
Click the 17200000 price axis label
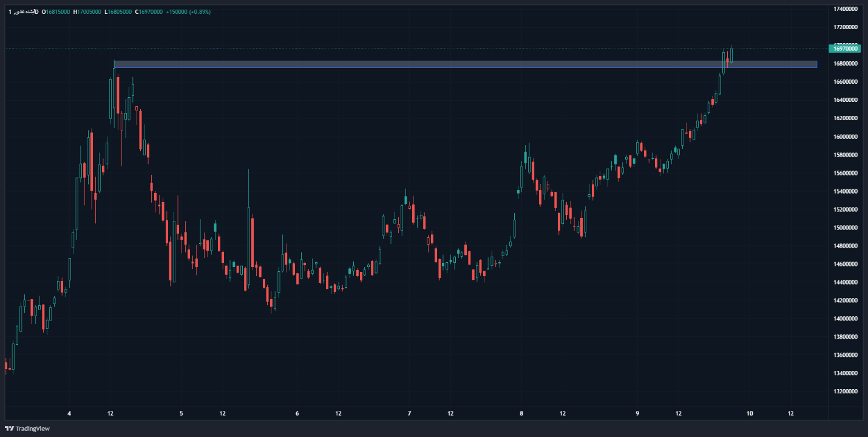coord(846,27)
